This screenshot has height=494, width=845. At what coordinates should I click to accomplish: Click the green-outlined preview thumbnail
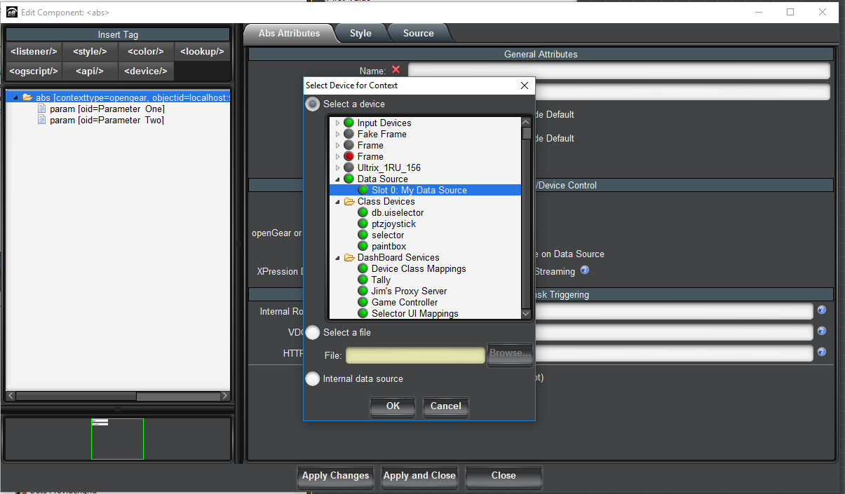(x=117, y=439)
